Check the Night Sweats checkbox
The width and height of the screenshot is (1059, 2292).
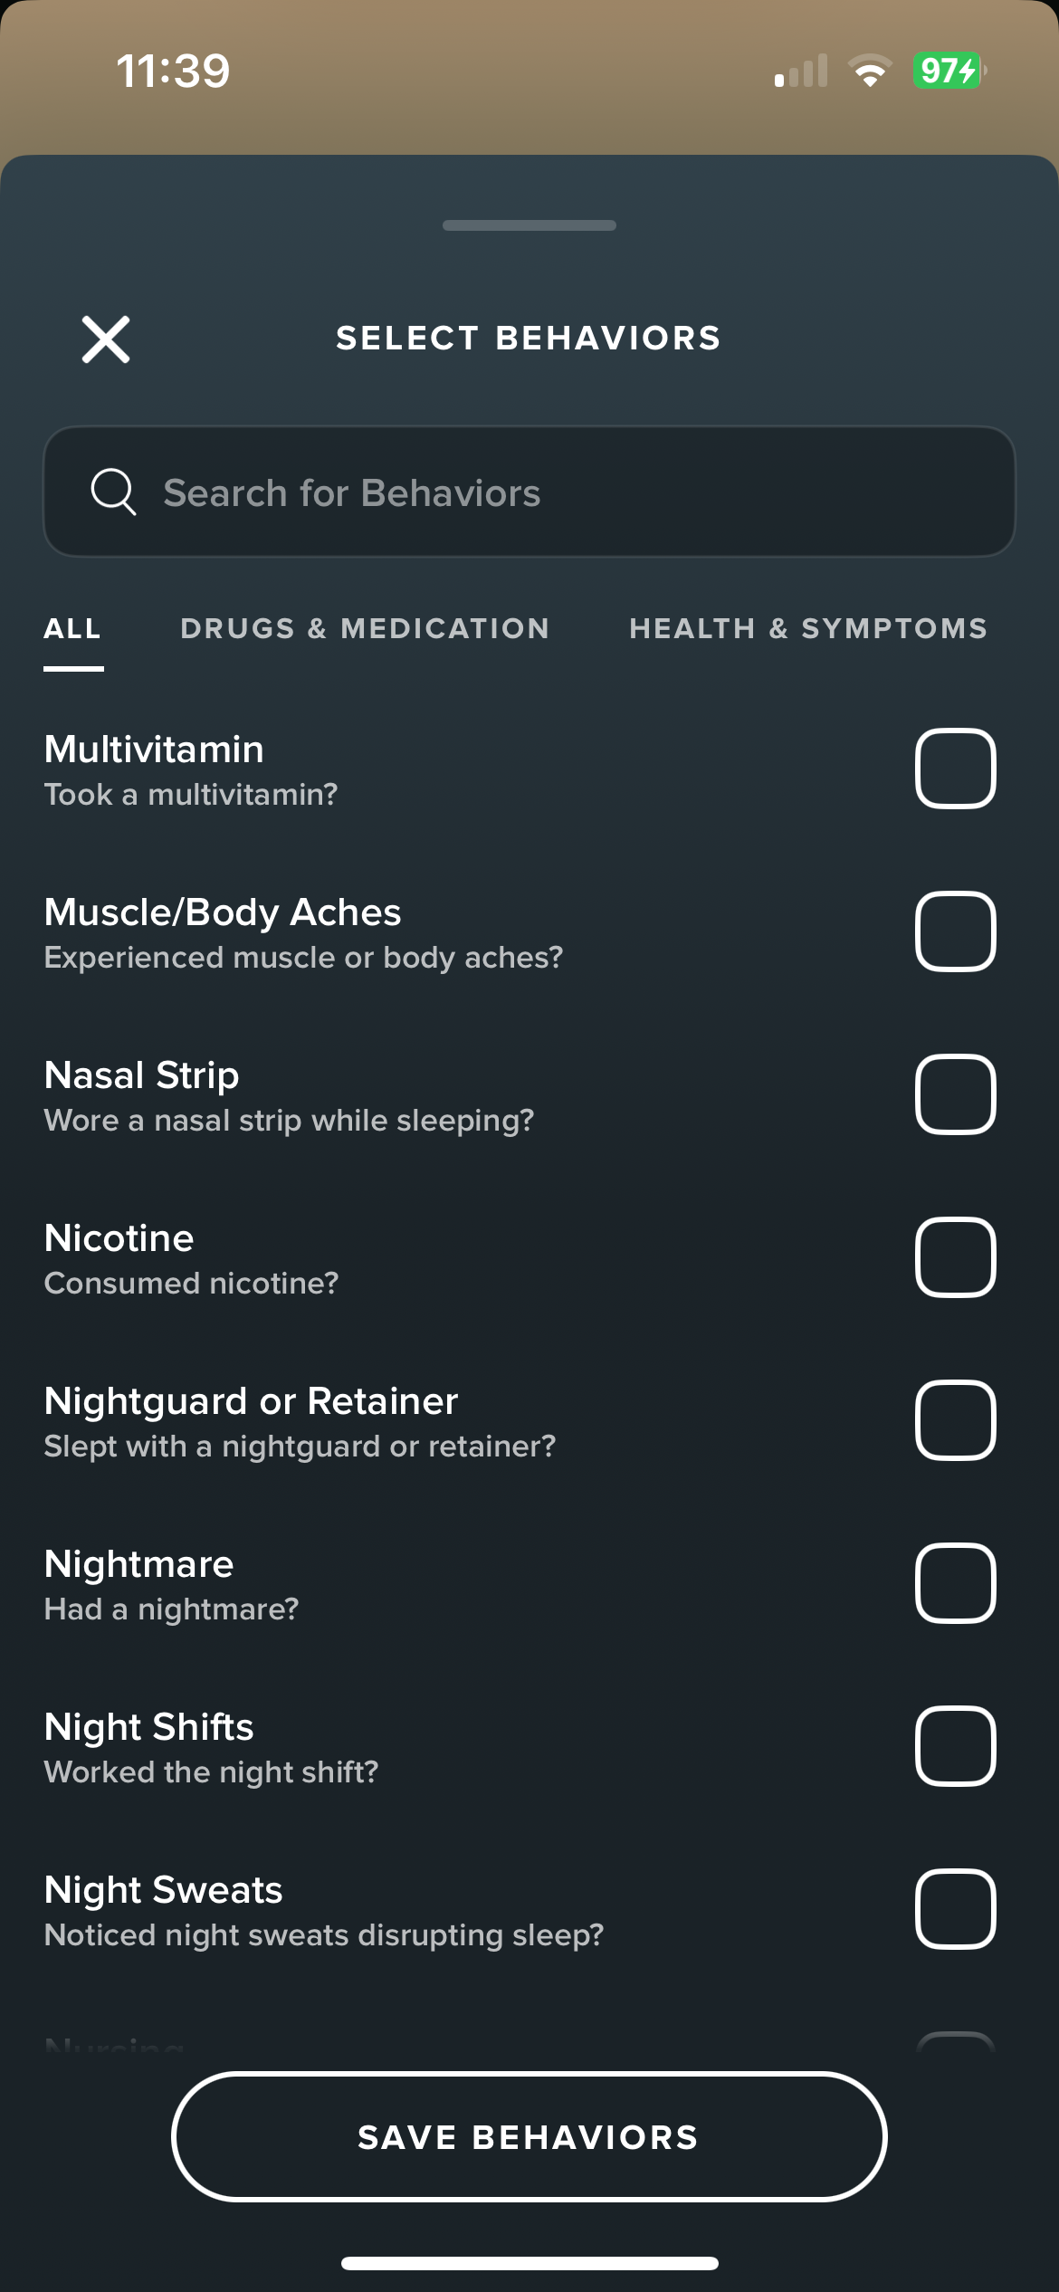(956, 1909)
